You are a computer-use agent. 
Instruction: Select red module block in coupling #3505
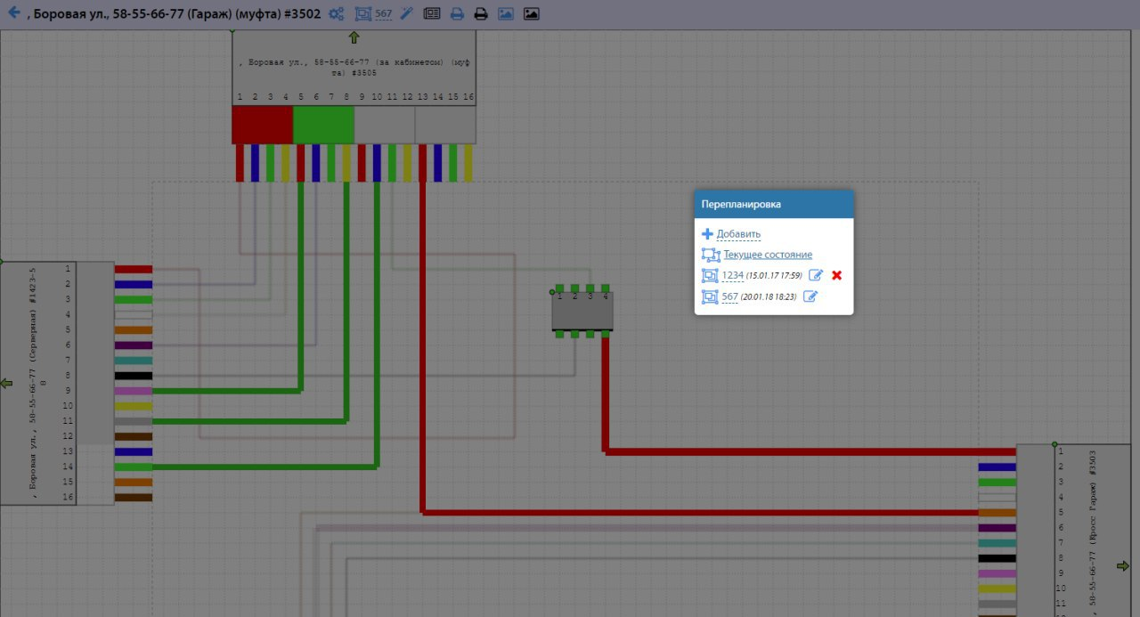(x=263, y=125)
